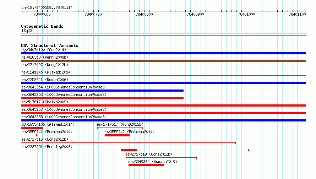Select the blue esv2758741 variant bar

[163, 83]
